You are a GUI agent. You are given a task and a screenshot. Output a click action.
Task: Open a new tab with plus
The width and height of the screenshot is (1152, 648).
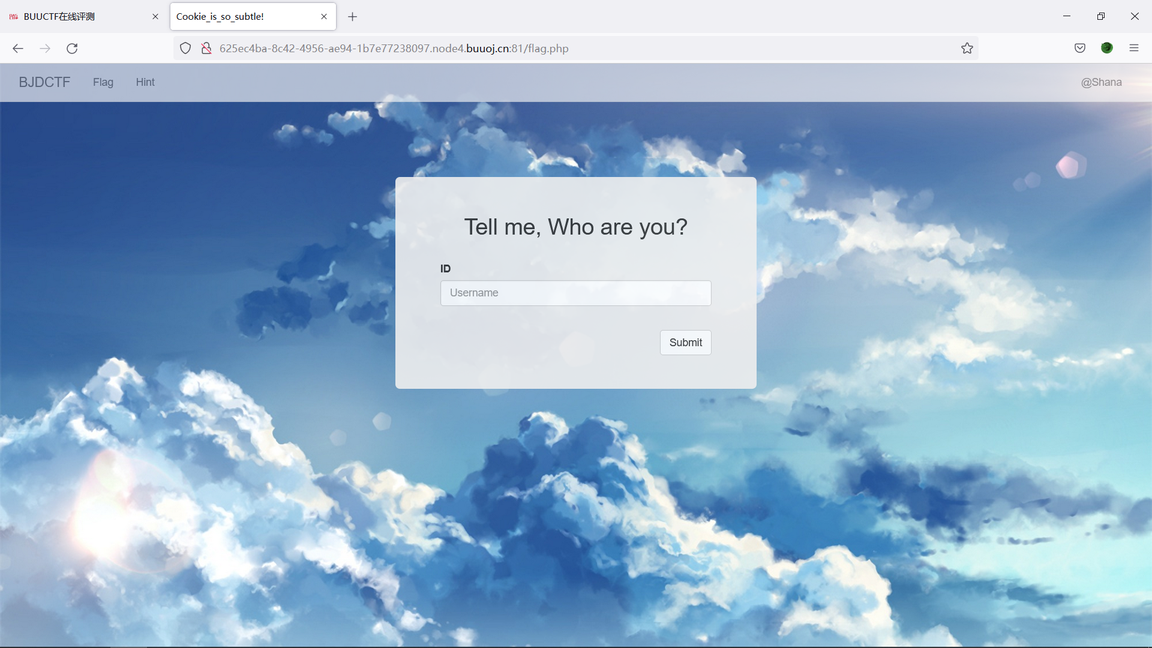(x=353, y=17)
